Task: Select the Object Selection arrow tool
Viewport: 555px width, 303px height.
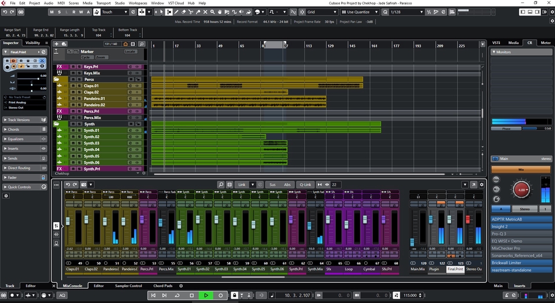Action: tap(162, 12)
